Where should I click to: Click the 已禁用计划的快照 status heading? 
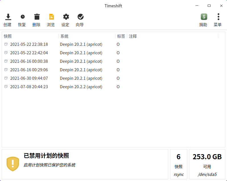[46, 156]
